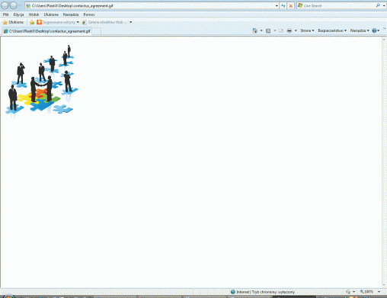Open Sugerowane witryny link

[56, 22]
